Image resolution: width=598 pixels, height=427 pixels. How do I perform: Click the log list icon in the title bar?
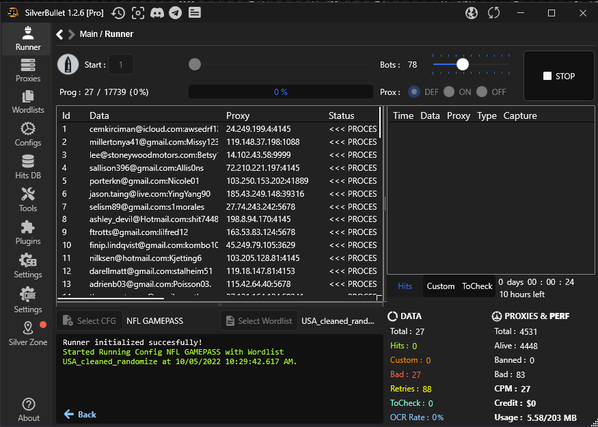[x=195, y=13]
